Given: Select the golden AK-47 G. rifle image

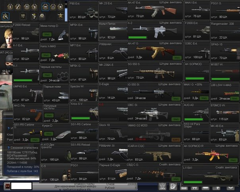Looking at the screenshot, I should pos(155,52).
